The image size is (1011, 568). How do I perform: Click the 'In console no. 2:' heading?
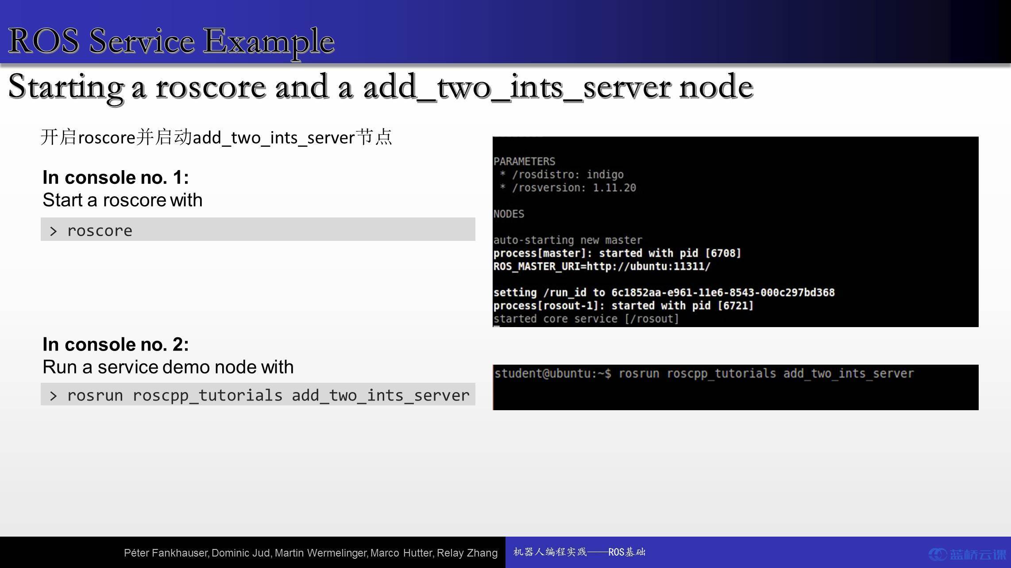click(116, 344)
